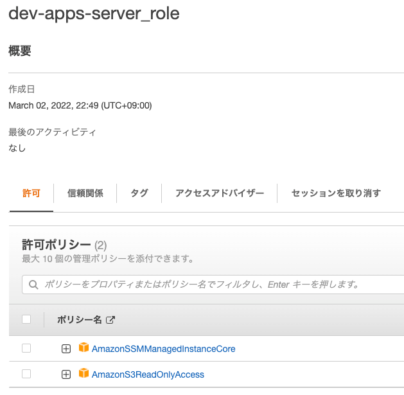The height and width of the screenshot is (395, 404).
Task: Click the external link icon beside ポリシー名
Action: tap(110, 320)
